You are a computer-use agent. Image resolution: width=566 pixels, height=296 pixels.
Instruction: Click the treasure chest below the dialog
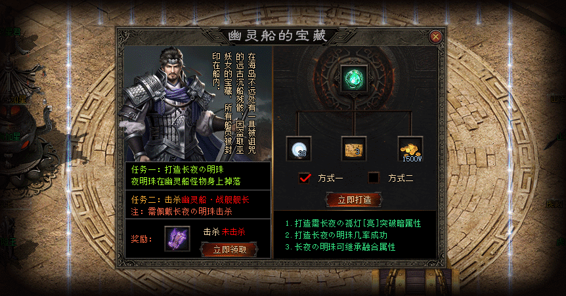[x=415, y=282]
